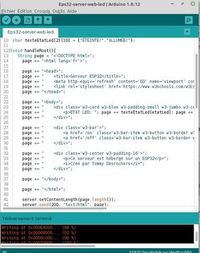Viewport: 200px width, 253px height.
Task: Save the sketch with the down-arrow icon
Action: (x=48, y=20)
